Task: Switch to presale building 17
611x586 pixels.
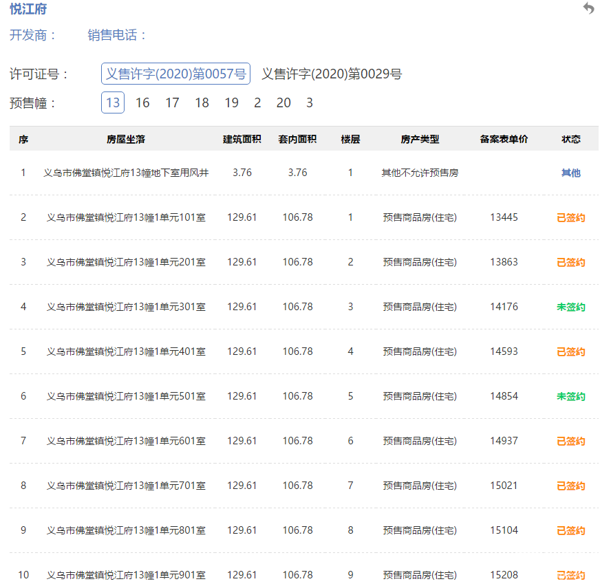Action: pyautogui.click(x=172, y=102)
